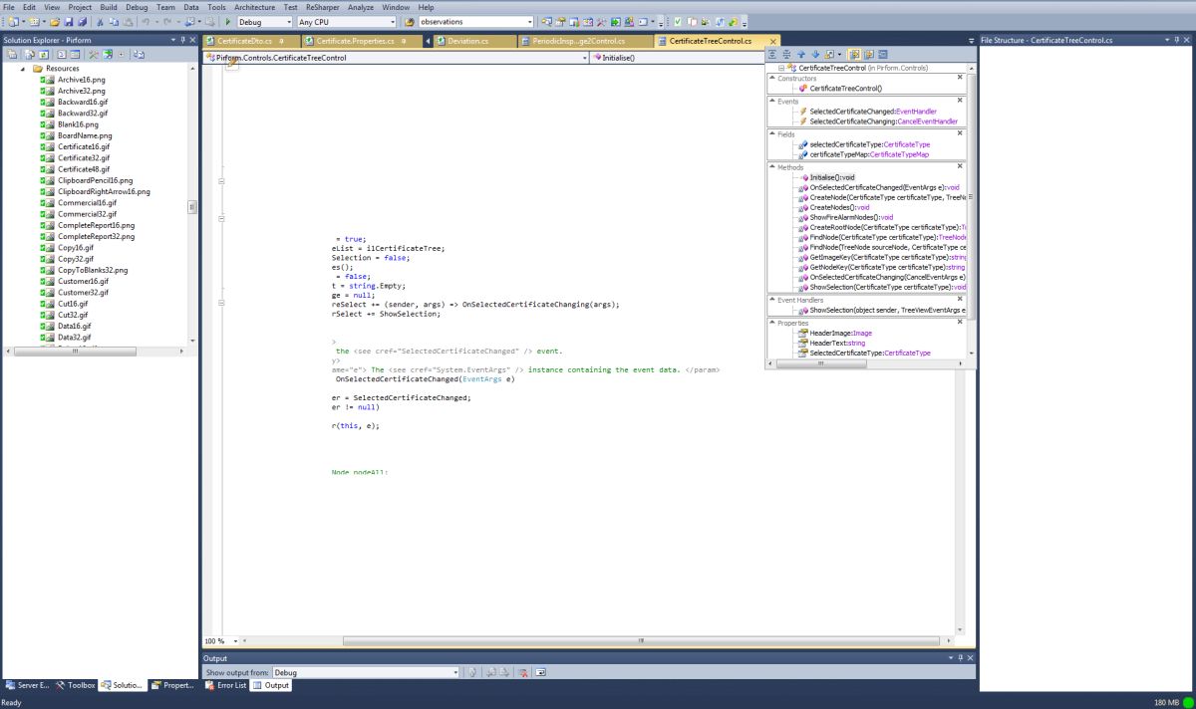Toggle third File Structure option button
Screen dimensions: 1196x709
[882, 54]
